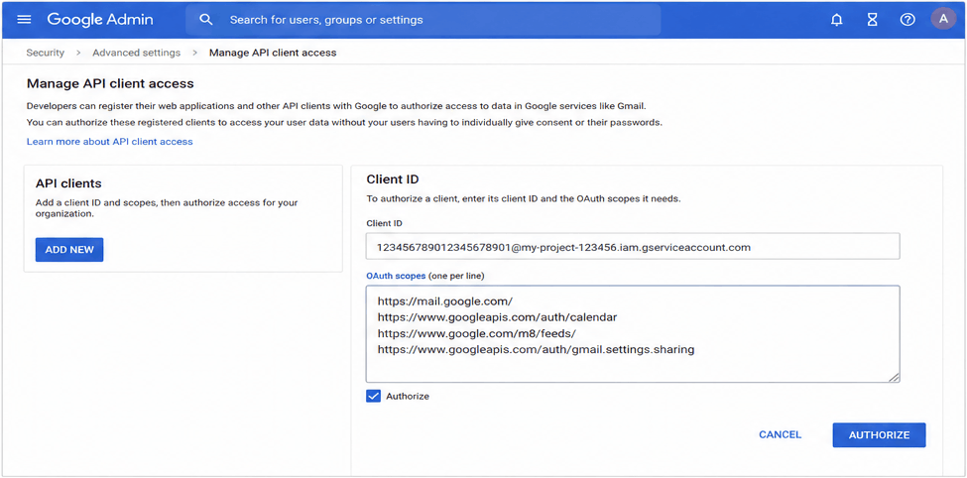Image resolution: width=967 pixels, height=478 pixels.
Task: Open Learn more about API client access link
Action: (x=110, y=142)
